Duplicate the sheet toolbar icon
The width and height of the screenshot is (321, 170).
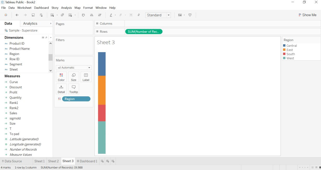pyautogui.click(x=62, y=15)
